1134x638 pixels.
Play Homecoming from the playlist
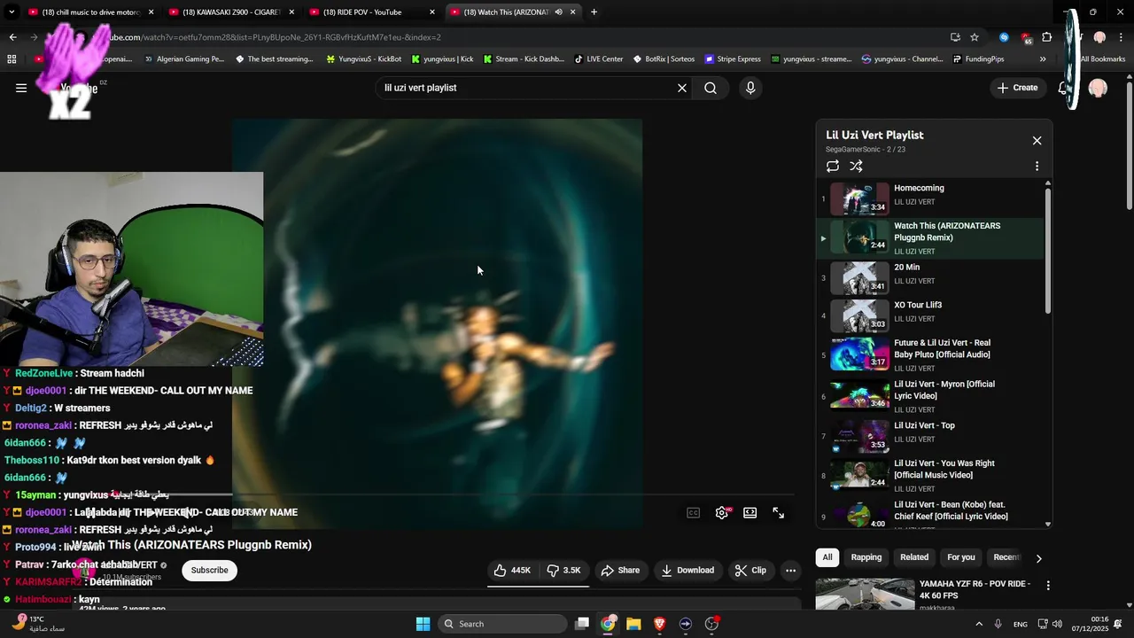[930, 199]
